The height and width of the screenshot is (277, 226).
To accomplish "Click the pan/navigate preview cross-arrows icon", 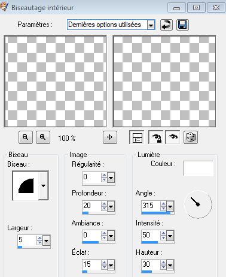I will click(110, 137).
